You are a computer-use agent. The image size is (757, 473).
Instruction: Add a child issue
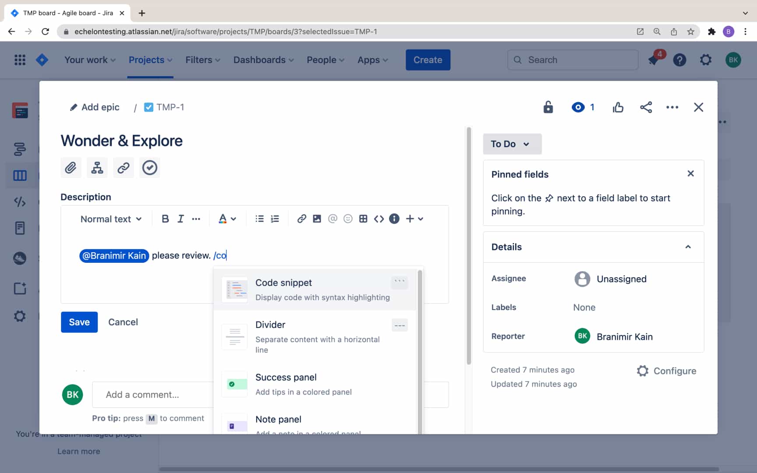(97, 167)
